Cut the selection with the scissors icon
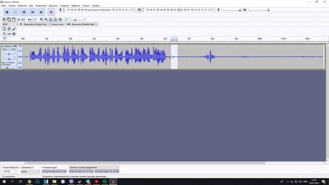 pyautogui.click(x=4, y=20)
